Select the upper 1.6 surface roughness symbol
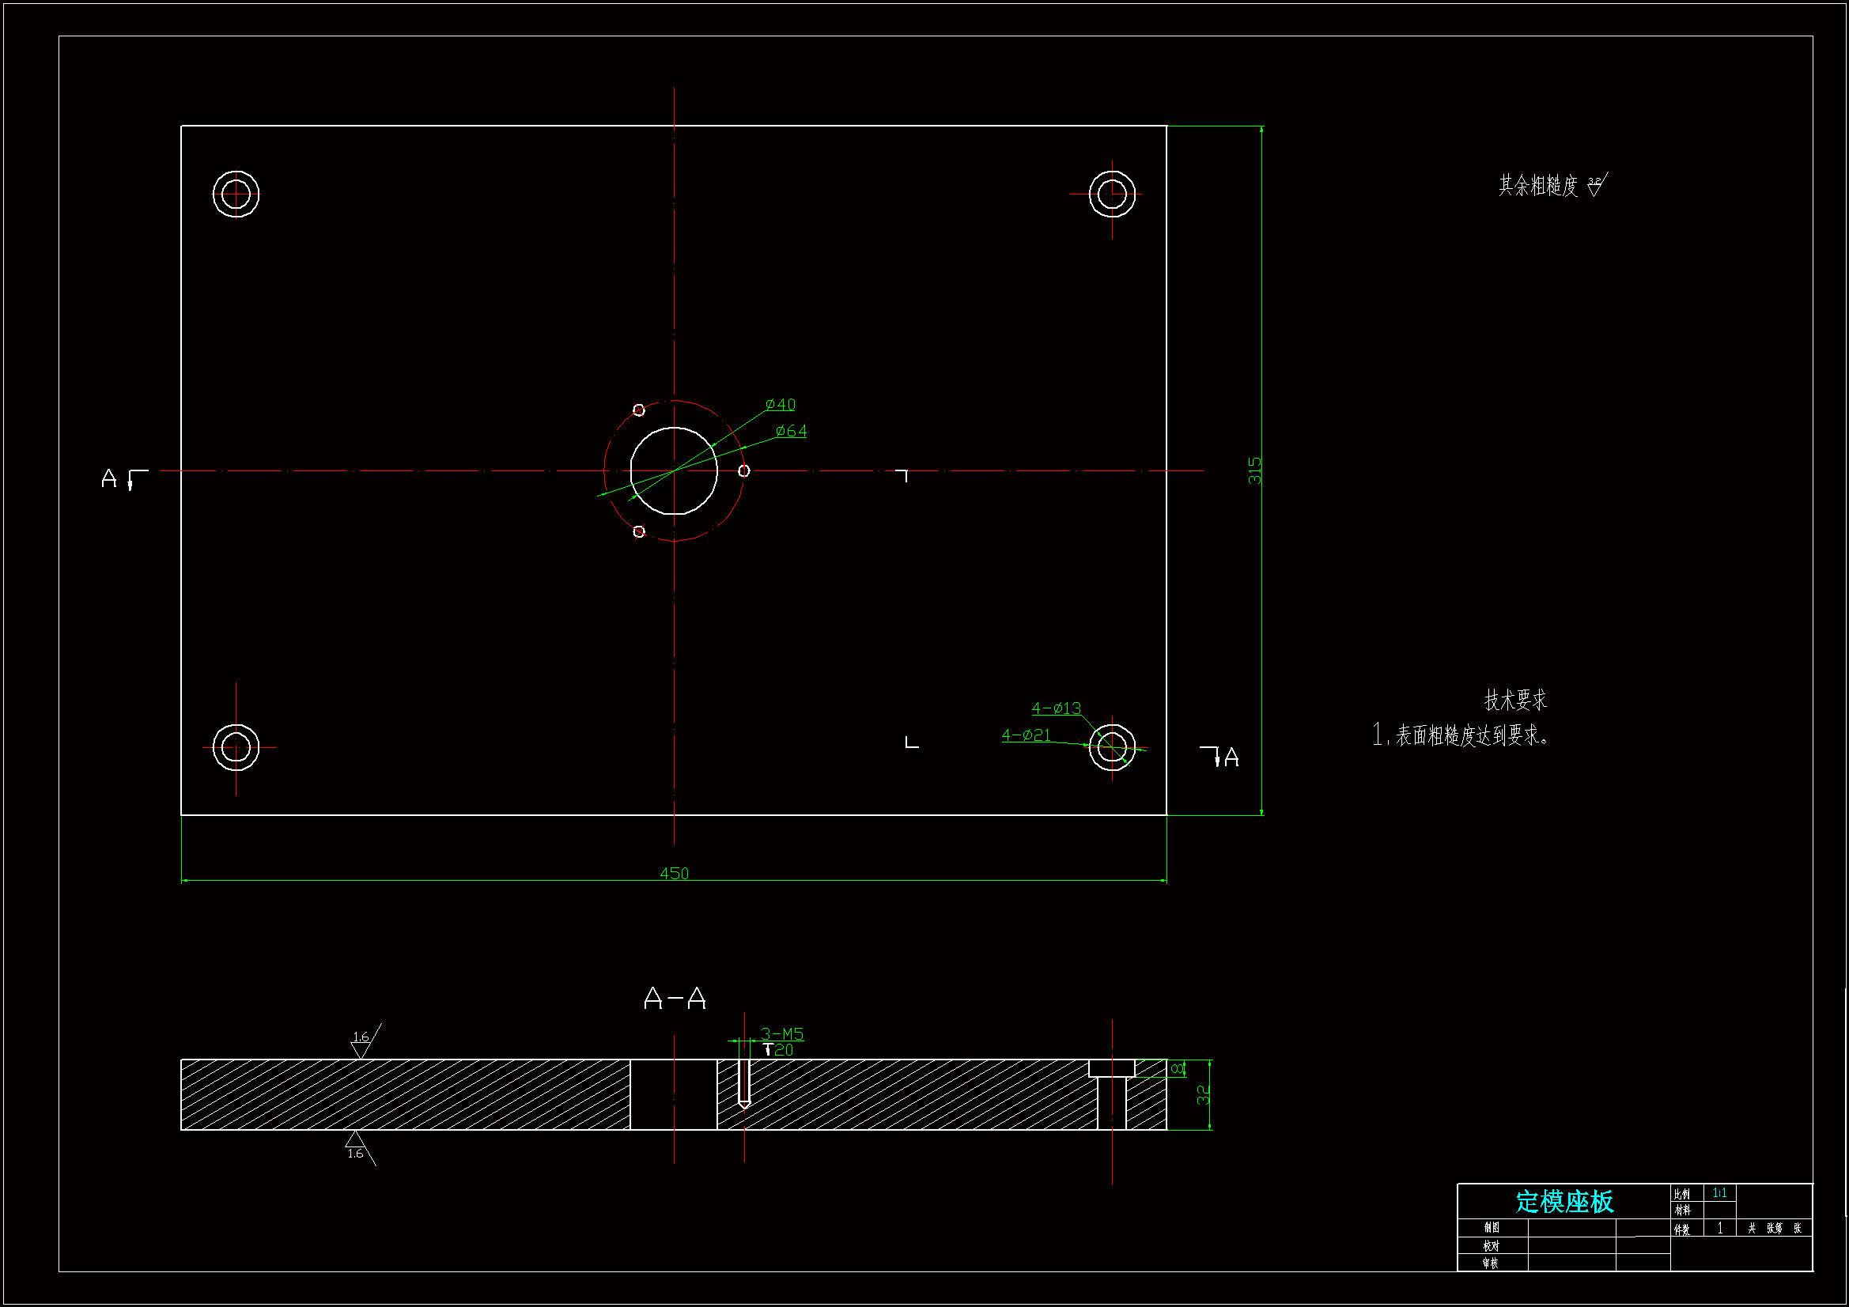Viewport: 1849px width, 1307px height. click(362, 1042)
